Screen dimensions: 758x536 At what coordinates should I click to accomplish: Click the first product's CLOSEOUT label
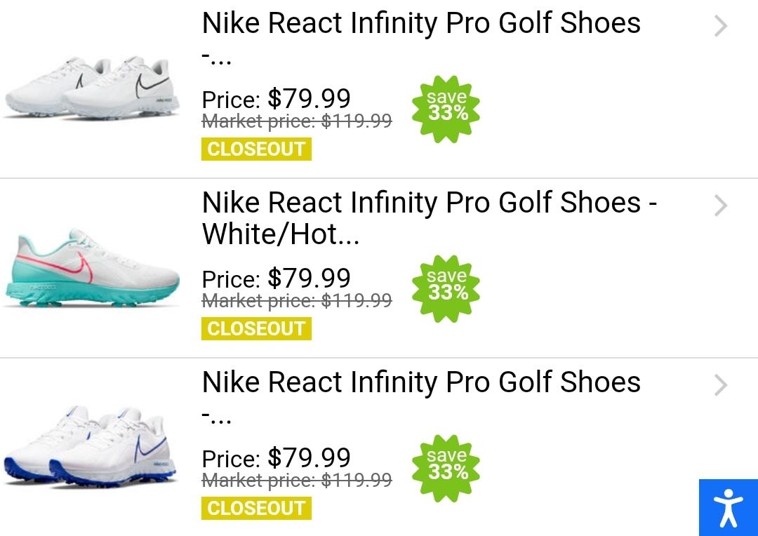point(256,149)
